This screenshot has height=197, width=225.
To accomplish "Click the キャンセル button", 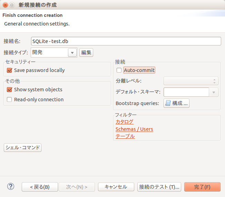I will pyautogui.click(x=116, y=187).
